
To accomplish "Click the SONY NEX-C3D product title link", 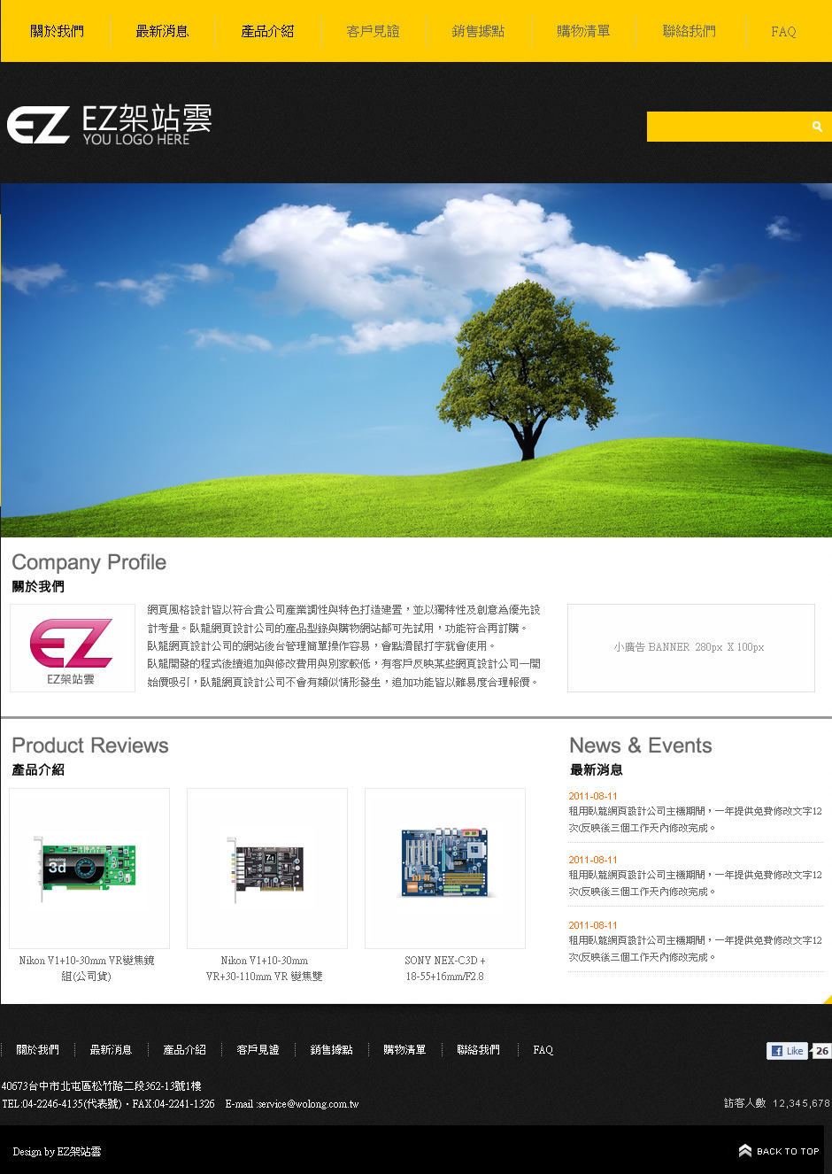I will [x=444, y=968].
